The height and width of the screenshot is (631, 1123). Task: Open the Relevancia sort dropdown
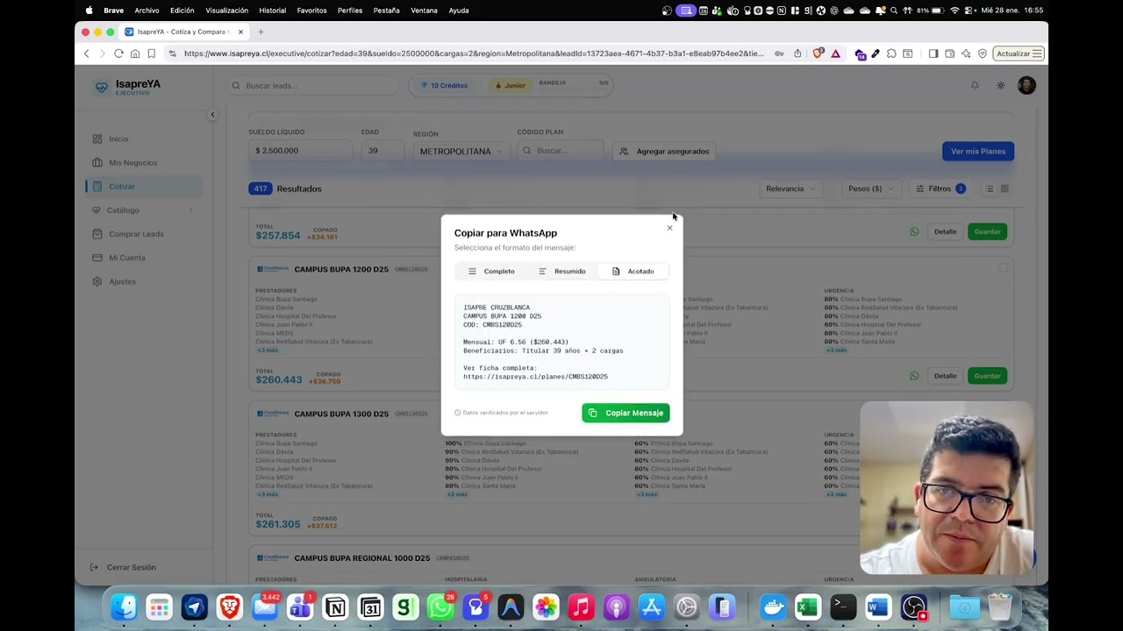point(790,188)
